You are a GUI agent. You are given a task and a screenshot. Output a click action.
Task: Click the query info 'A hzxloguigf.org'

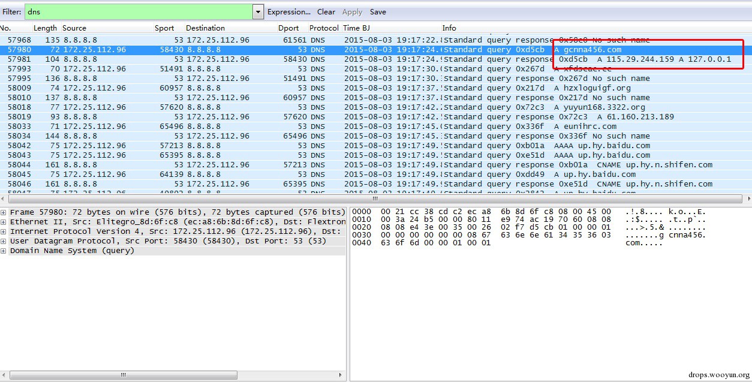[x=592, y=88]
